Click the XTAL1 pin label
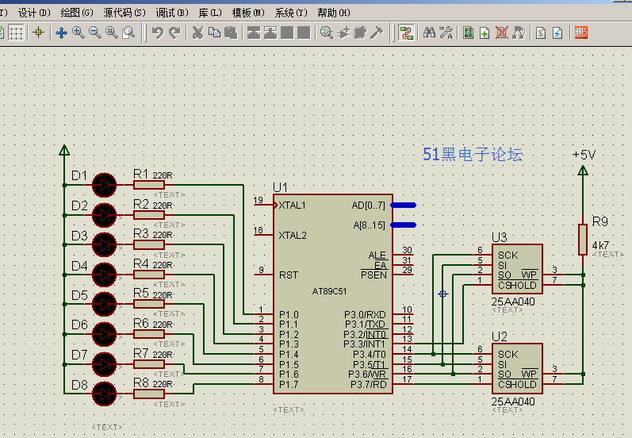The image size is (632, 438). pos(293,206)
